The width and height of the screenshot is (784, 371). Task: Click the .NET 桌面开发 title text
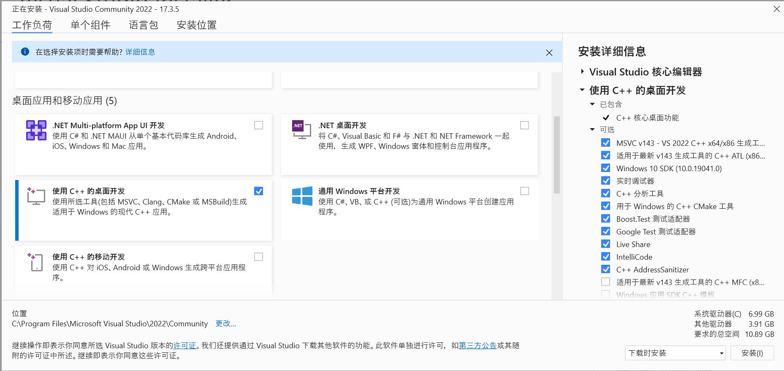click(342, 125)
